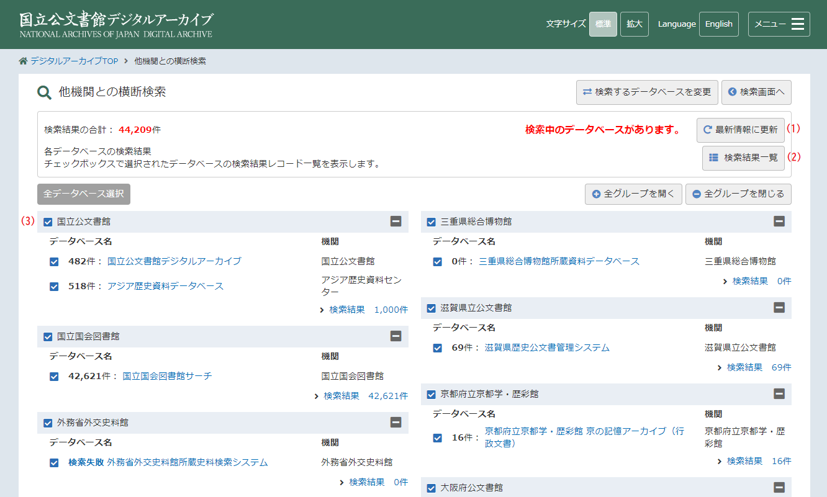View 検索結果 42,621件 link
This screenshot has height=497, width=827.
(x=366, y=396)
